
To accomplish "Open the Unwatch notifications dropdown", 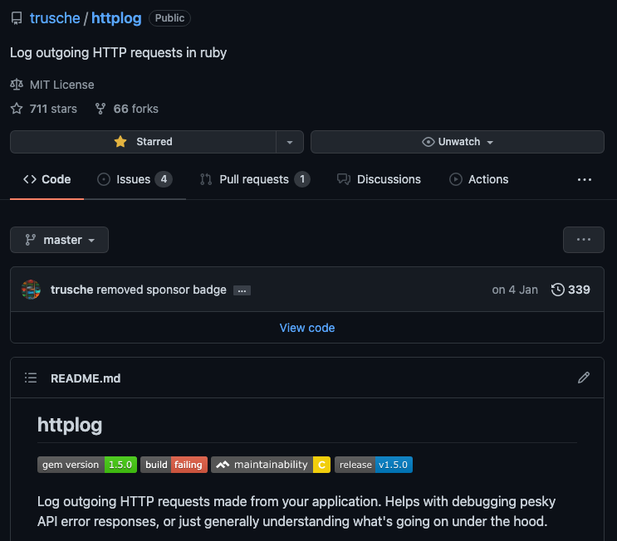I will (457, 142).
